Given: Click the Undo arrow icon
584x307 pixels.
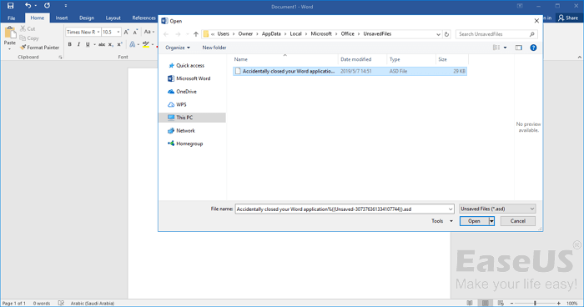Looking at the screenshot, I should pyautogui.click(x=28, y=6).
